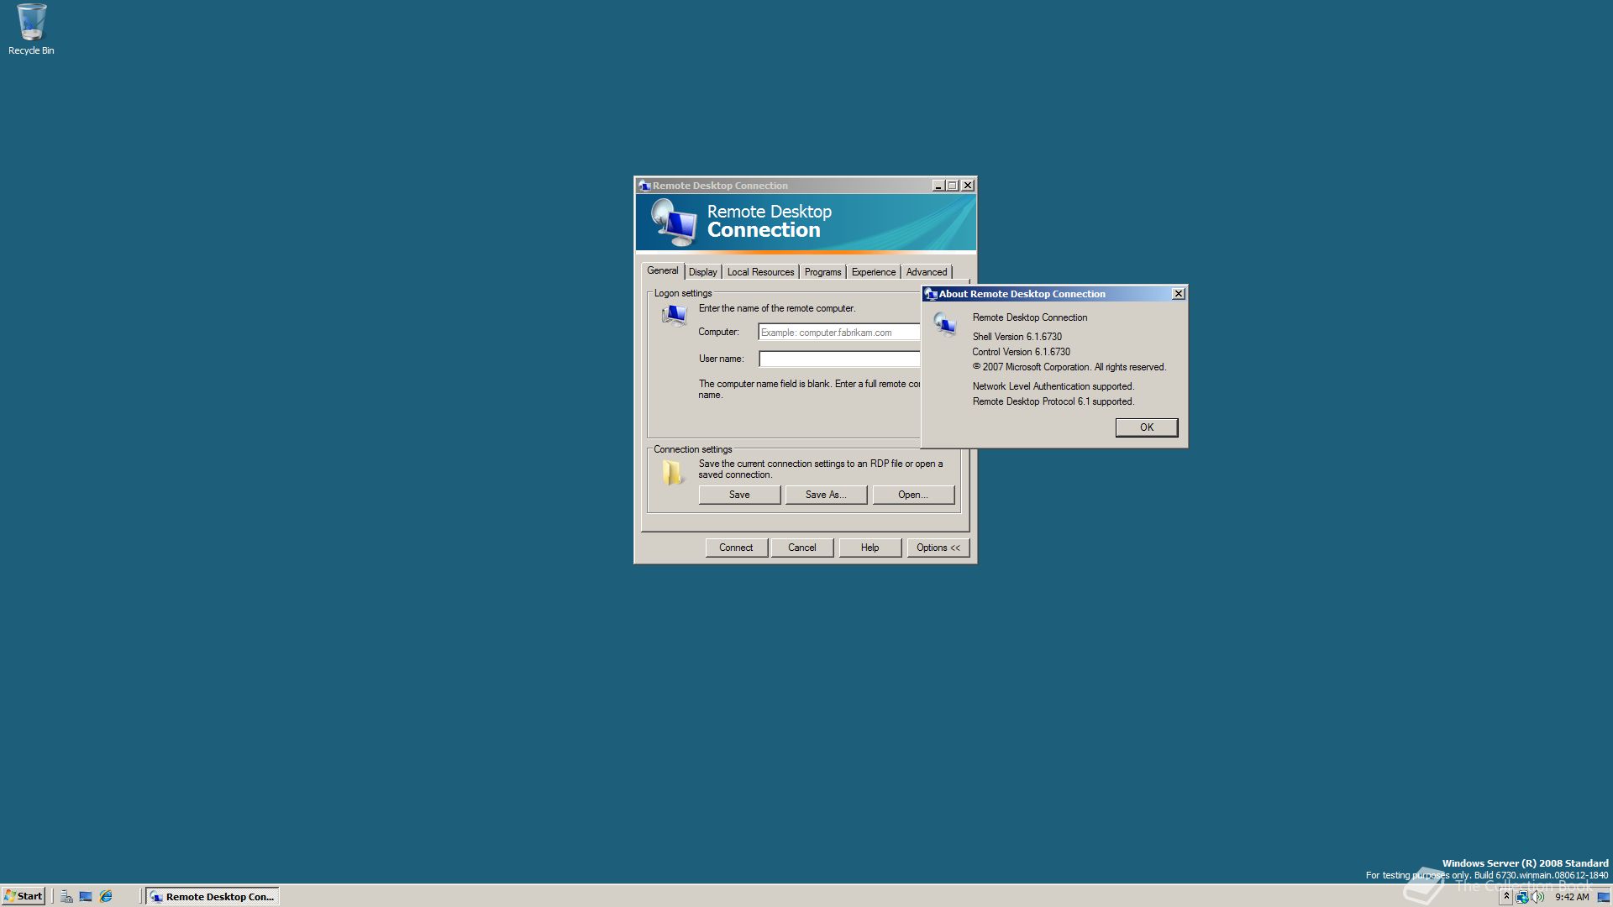Image resolution: width=1613 pixels, height=907 pixels.
Task: Click the Computer name input field
Action: point(839,333)
